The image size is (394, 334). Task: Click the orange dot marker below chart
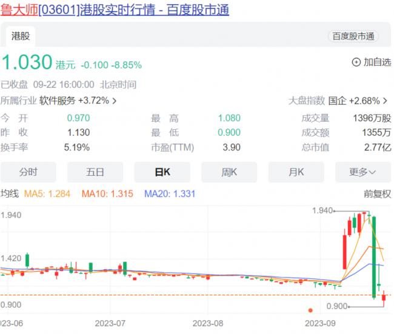pos(310,310)
